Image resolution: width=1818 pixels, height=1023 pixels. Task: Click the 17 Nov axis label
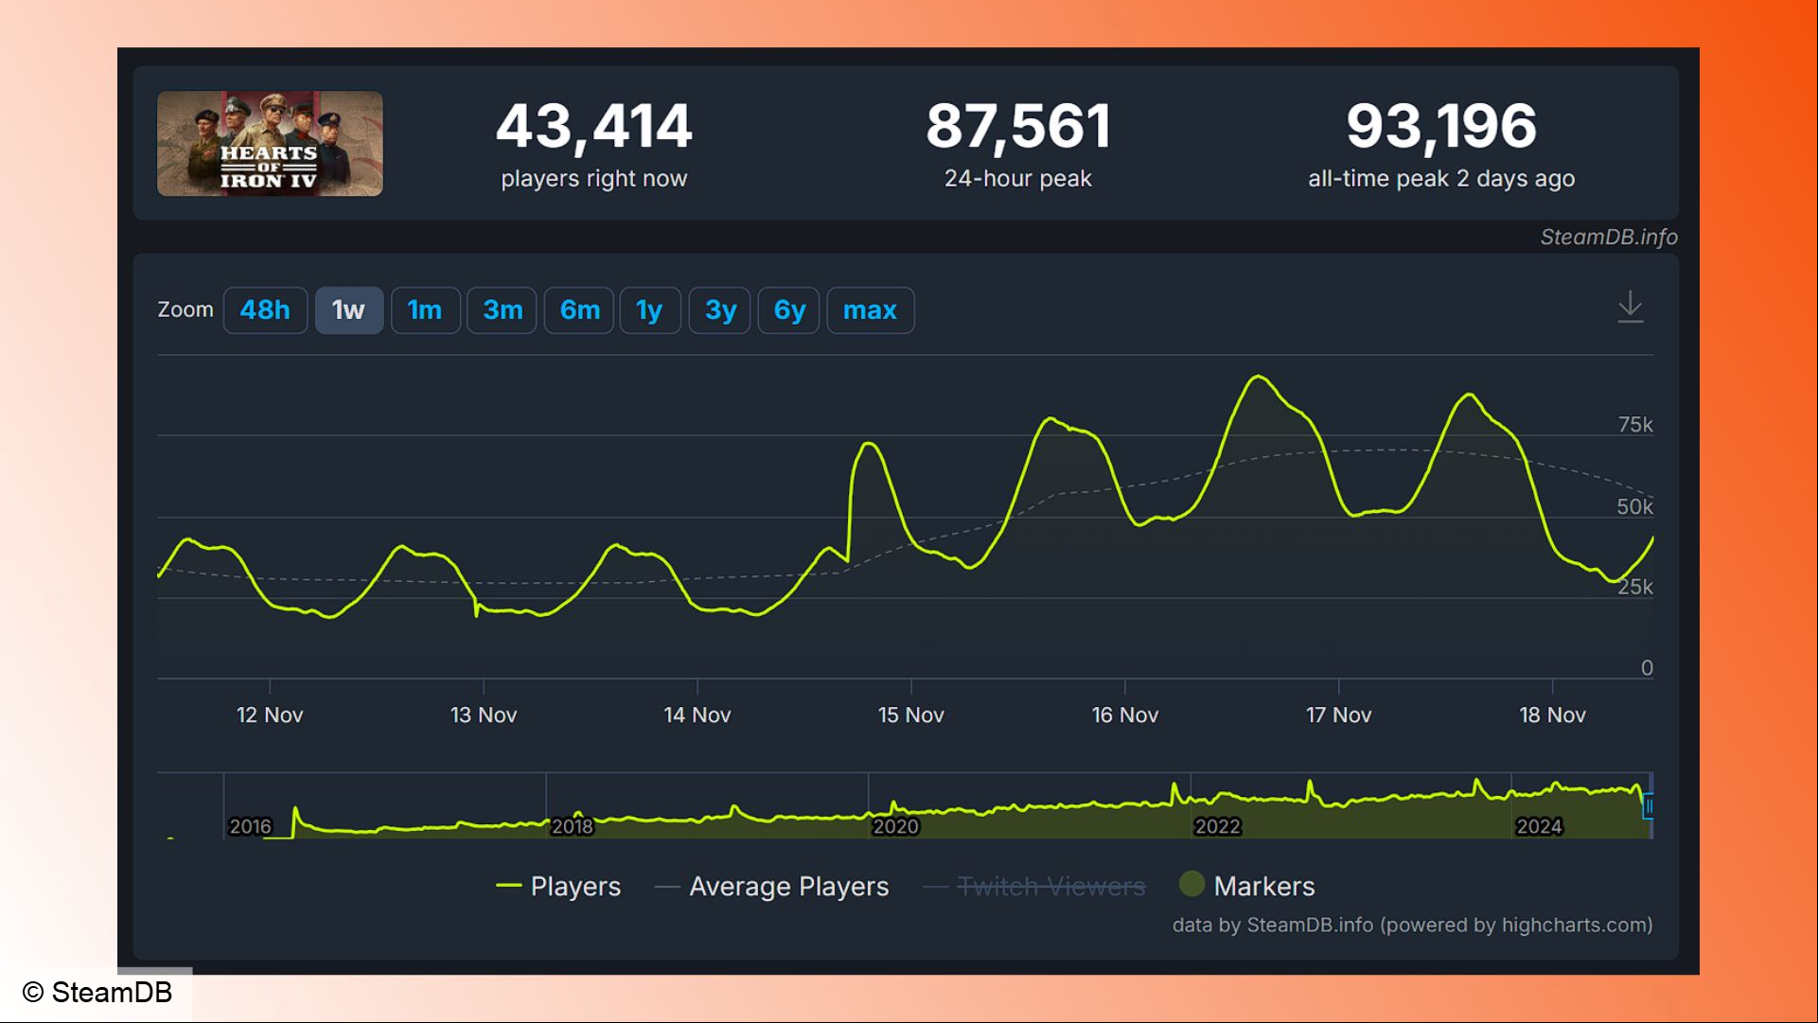click(x=1339, y=715)
